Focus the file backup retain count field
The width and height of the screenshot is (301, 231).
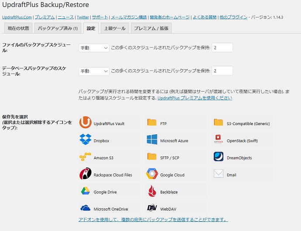(x=222, y=48)
